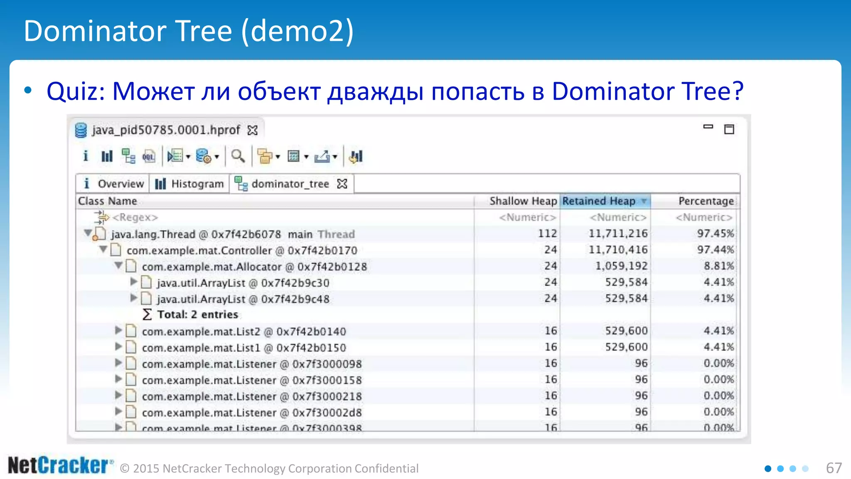The height and width of the screenshot is (479, 851).
Task: Click the Numeric filter under Percentage
Action: [x=704, y=217]
